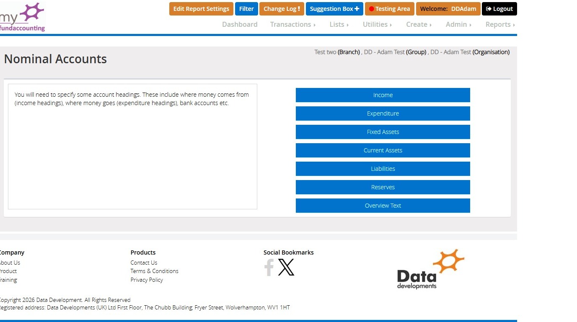Viewport: 577px width, 322px height.
Task: Expand the Transactions menu
Action: 293,24
